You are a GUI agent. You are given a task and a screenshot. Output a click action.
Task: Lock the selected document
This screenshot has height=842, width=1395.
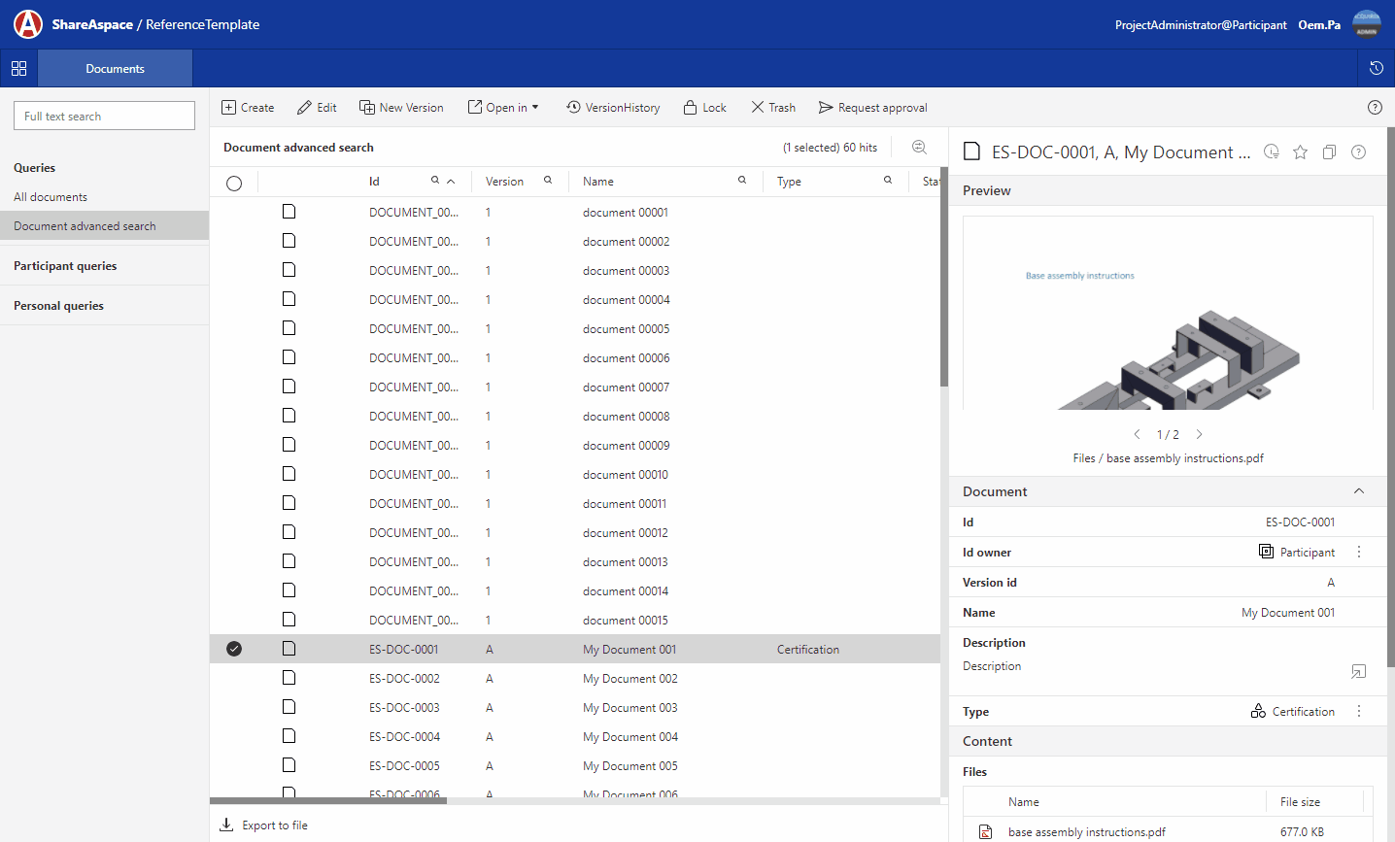click(704, 107)
